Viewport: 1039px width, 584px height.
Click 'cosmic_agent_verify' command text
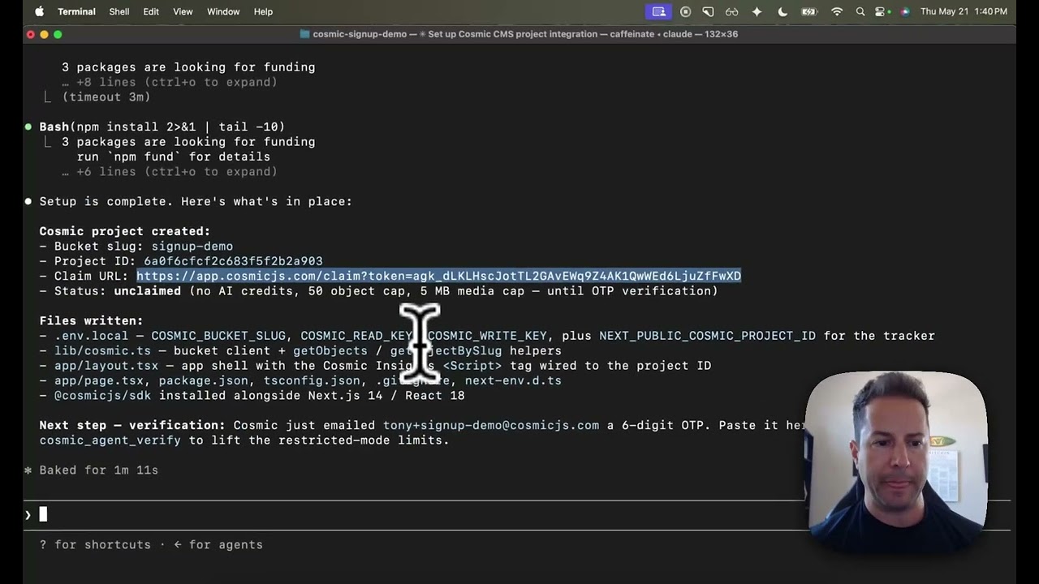coord(110,440)
